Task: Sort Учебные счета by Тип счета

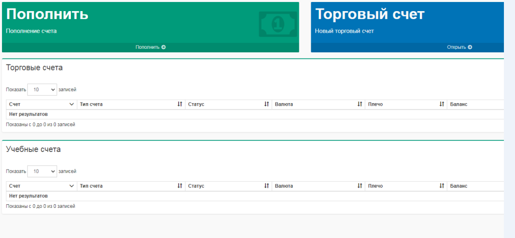Action: [x=180, y=186]
